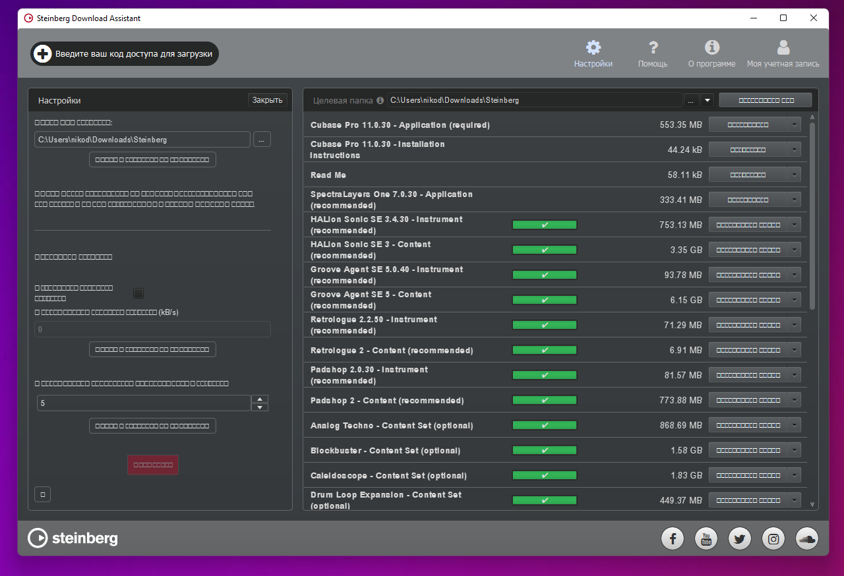This screenshot has height=576, width=844.
Task: Expand dropdown arrow for Groove Agent SE 5 Content
Action: [794, 300]
